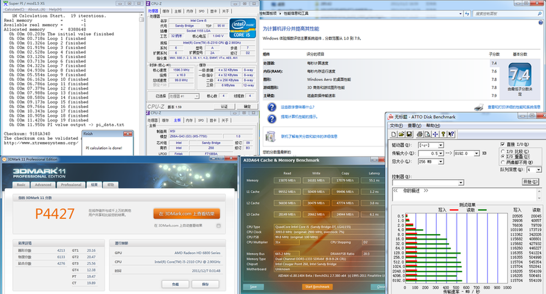The image size is (546, 294).
Task: Click the search magnifier in control panel search
Action: tap(540, 14)
